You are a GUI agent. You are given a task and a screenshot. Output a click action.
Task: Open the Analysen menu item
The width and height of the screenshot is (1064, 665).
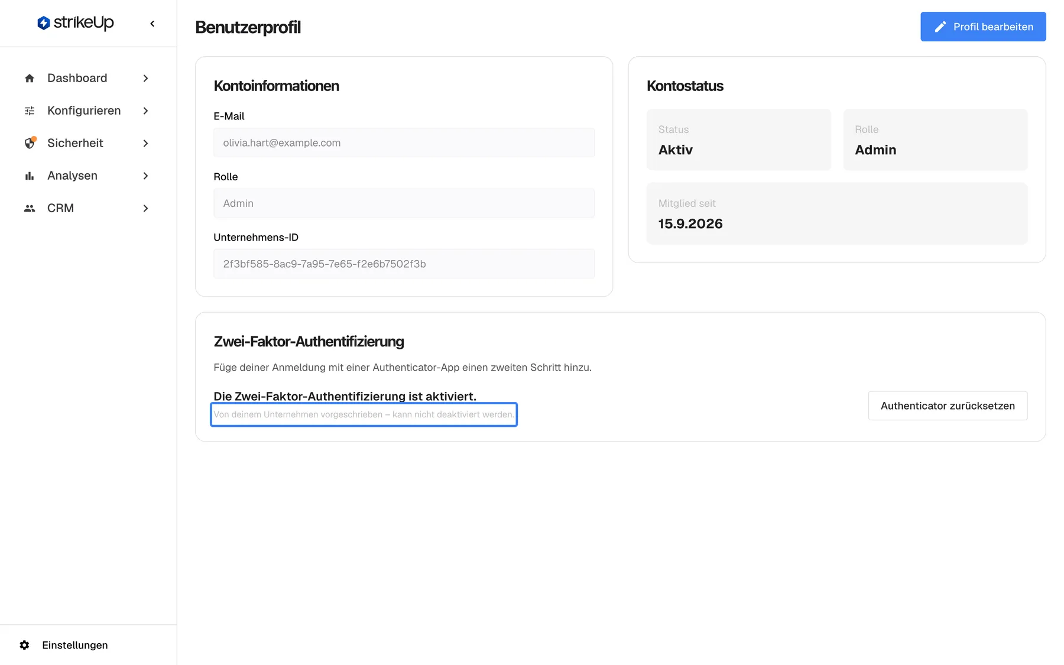[87, 176]
